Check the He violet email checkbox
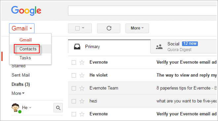Screen dimensions: 218x121 point(74,75)
